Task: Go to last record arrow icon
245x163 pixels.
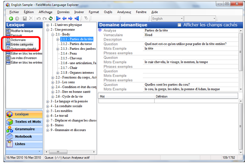Action: (x=77, y=18)
